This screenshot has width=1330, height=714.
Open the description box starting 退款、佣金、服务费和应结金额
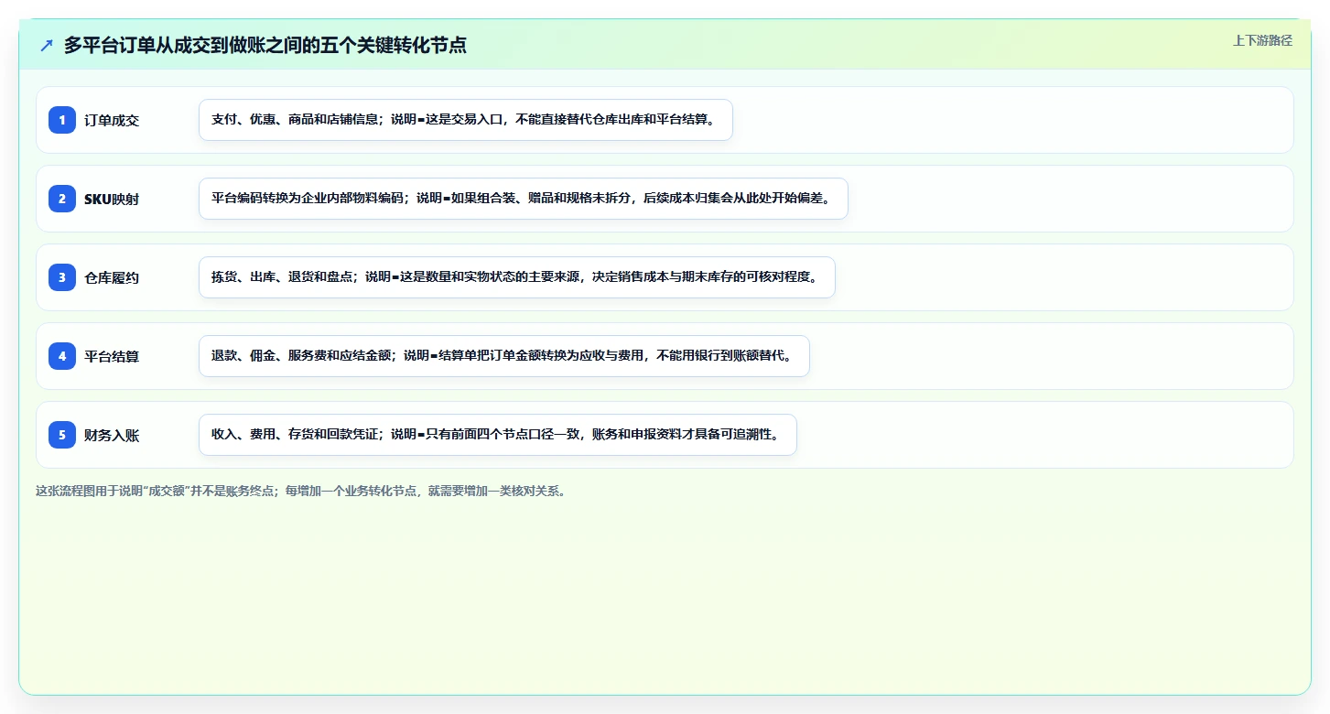coord(504,356)
